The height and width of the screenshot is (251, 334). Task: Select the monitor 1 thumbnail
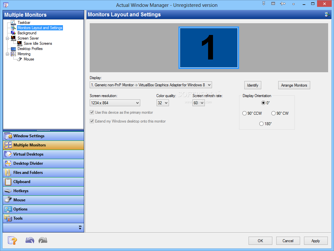(x=209, y=48)
